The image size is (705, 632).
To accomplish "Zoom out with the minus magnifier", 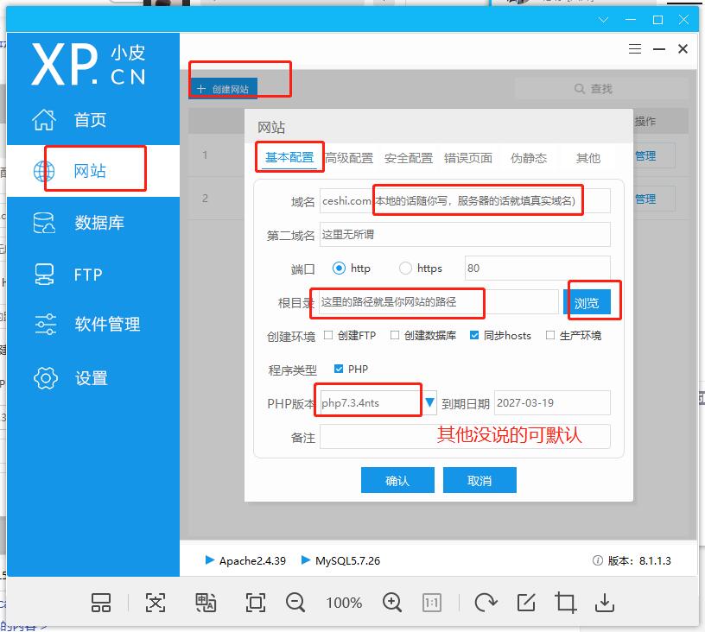I will [295, 603].
